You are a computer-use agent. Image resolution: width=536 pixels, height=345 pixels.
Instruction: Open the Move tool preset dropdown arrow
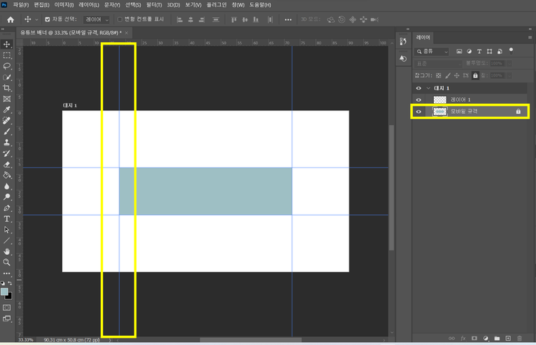pos(36,20)
